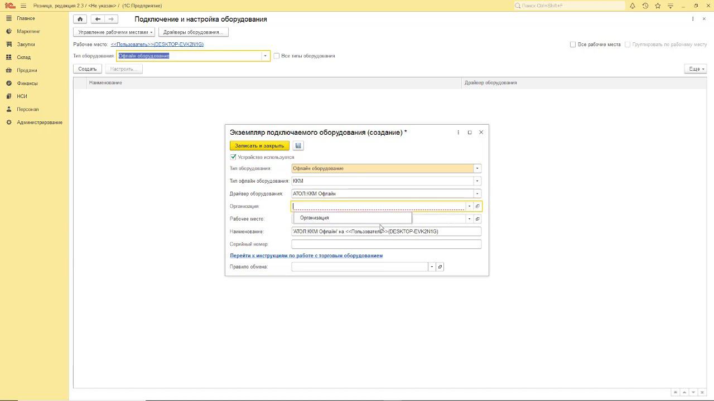
Task: Click the Записать и закрыть button
Action: click(259, 146)
